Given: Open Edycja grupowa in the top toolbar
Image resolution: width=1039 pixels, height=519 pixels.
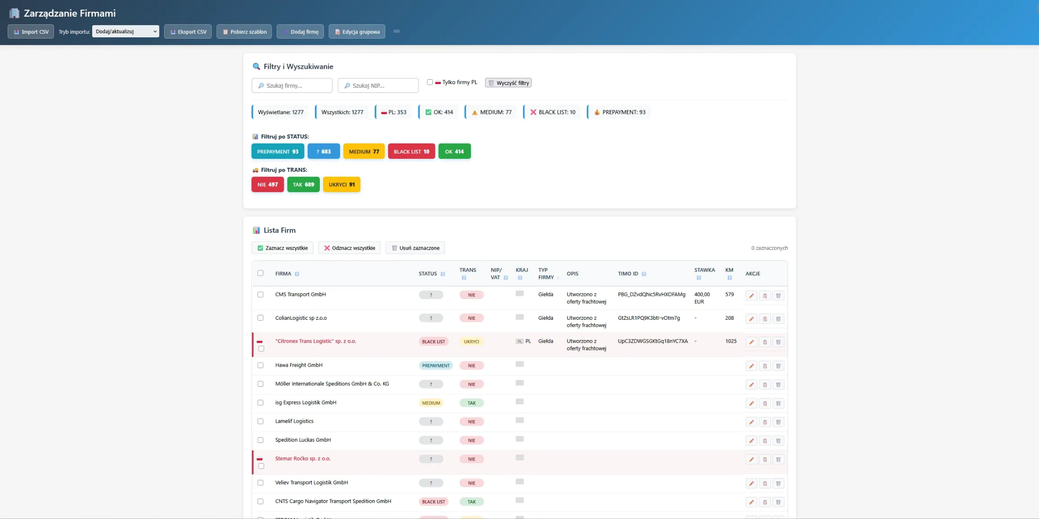Looking at the screenshot, I should tap(357, 31).
